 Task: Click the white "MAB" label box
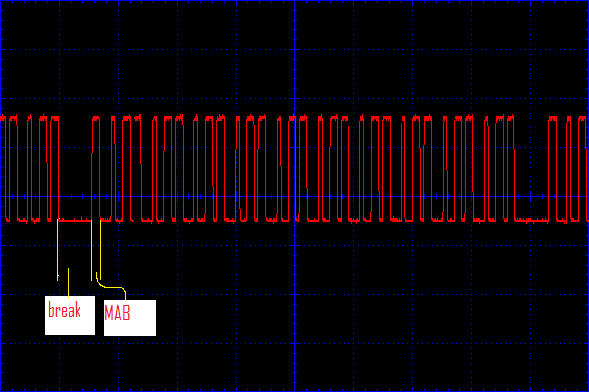[130, 316]
